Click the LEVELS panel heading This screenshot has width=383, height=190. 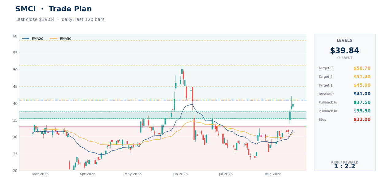click(x=345, y=41)
